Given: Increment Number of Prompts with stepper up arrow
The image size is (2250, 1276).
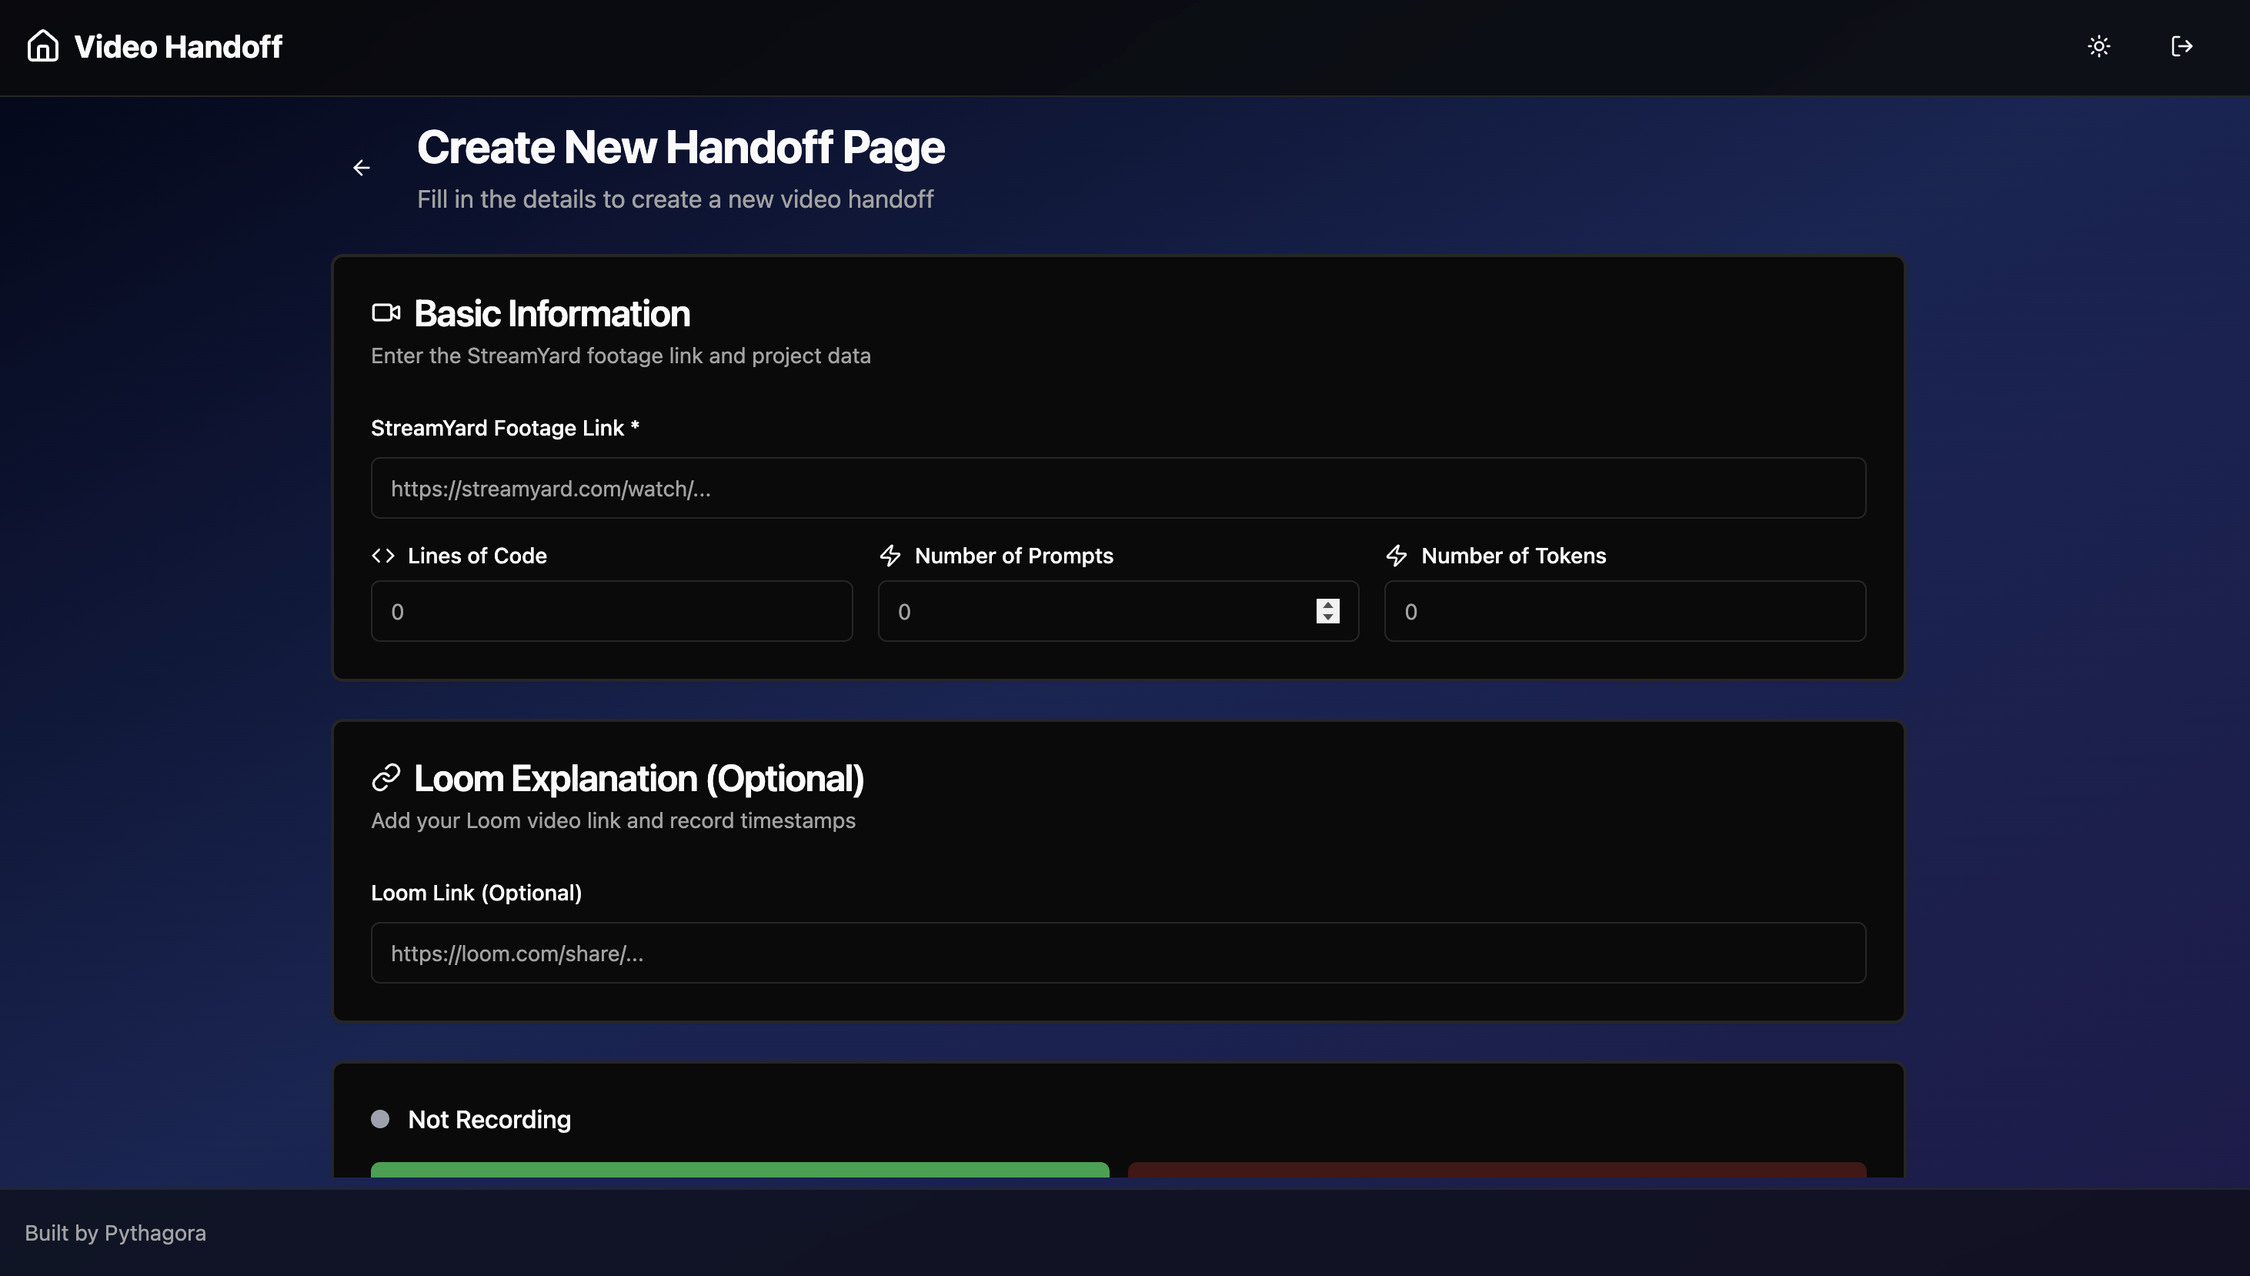Looking at the screenshot, I should [1327, 605].
